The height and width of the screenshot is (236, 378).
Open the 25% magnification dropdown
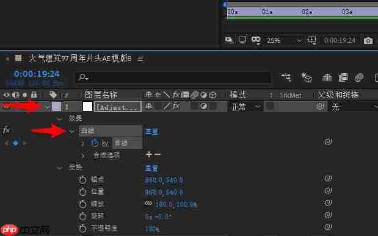click(284, 40)
